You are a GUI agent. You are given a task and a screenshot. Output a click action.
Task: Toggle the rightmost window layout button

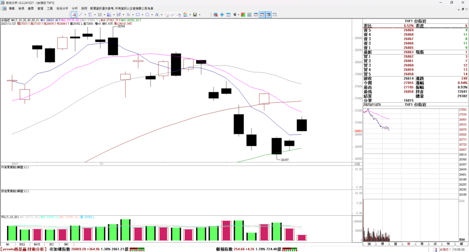269,15
